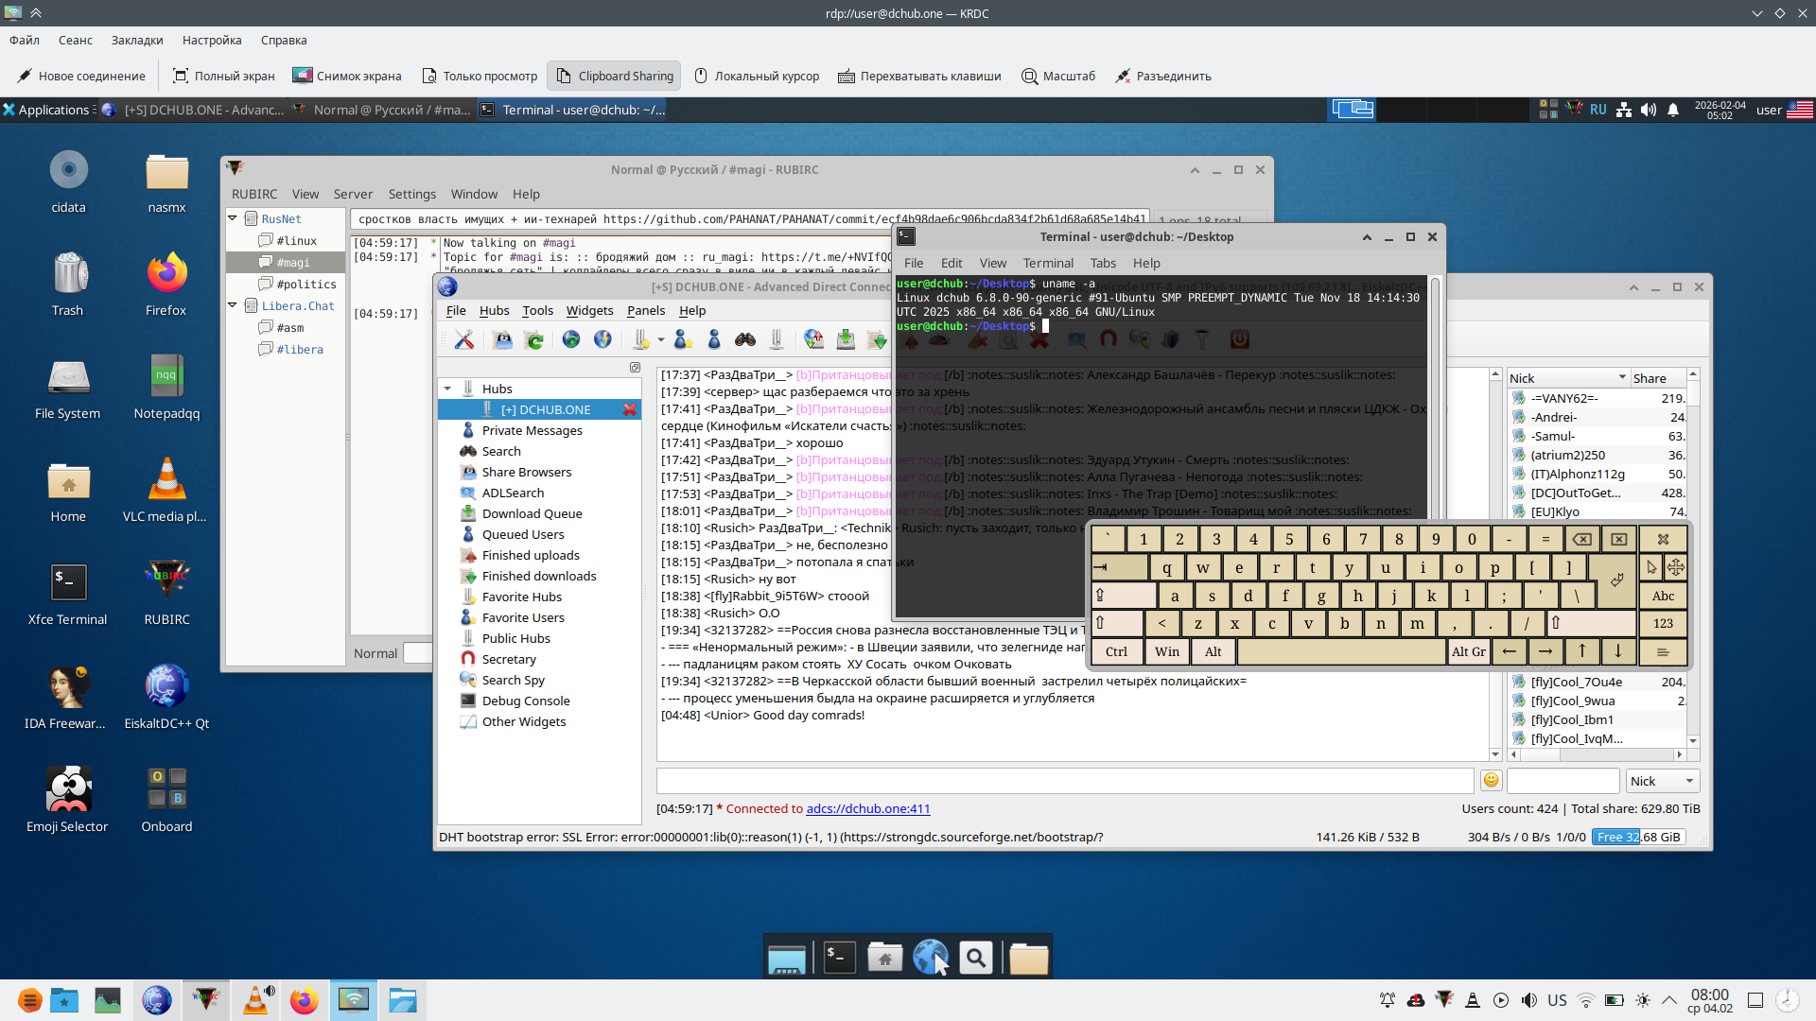Click the chat message input field
Screen dimensions: 1816x1021
[x=1064, y=780]
